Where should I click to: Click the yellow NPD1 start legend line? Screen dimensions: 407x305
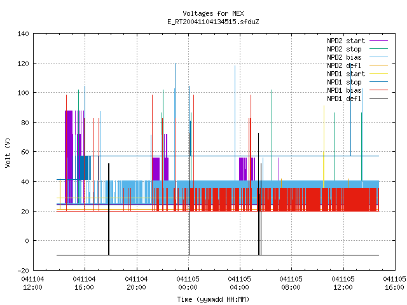(x=379, y=74)
